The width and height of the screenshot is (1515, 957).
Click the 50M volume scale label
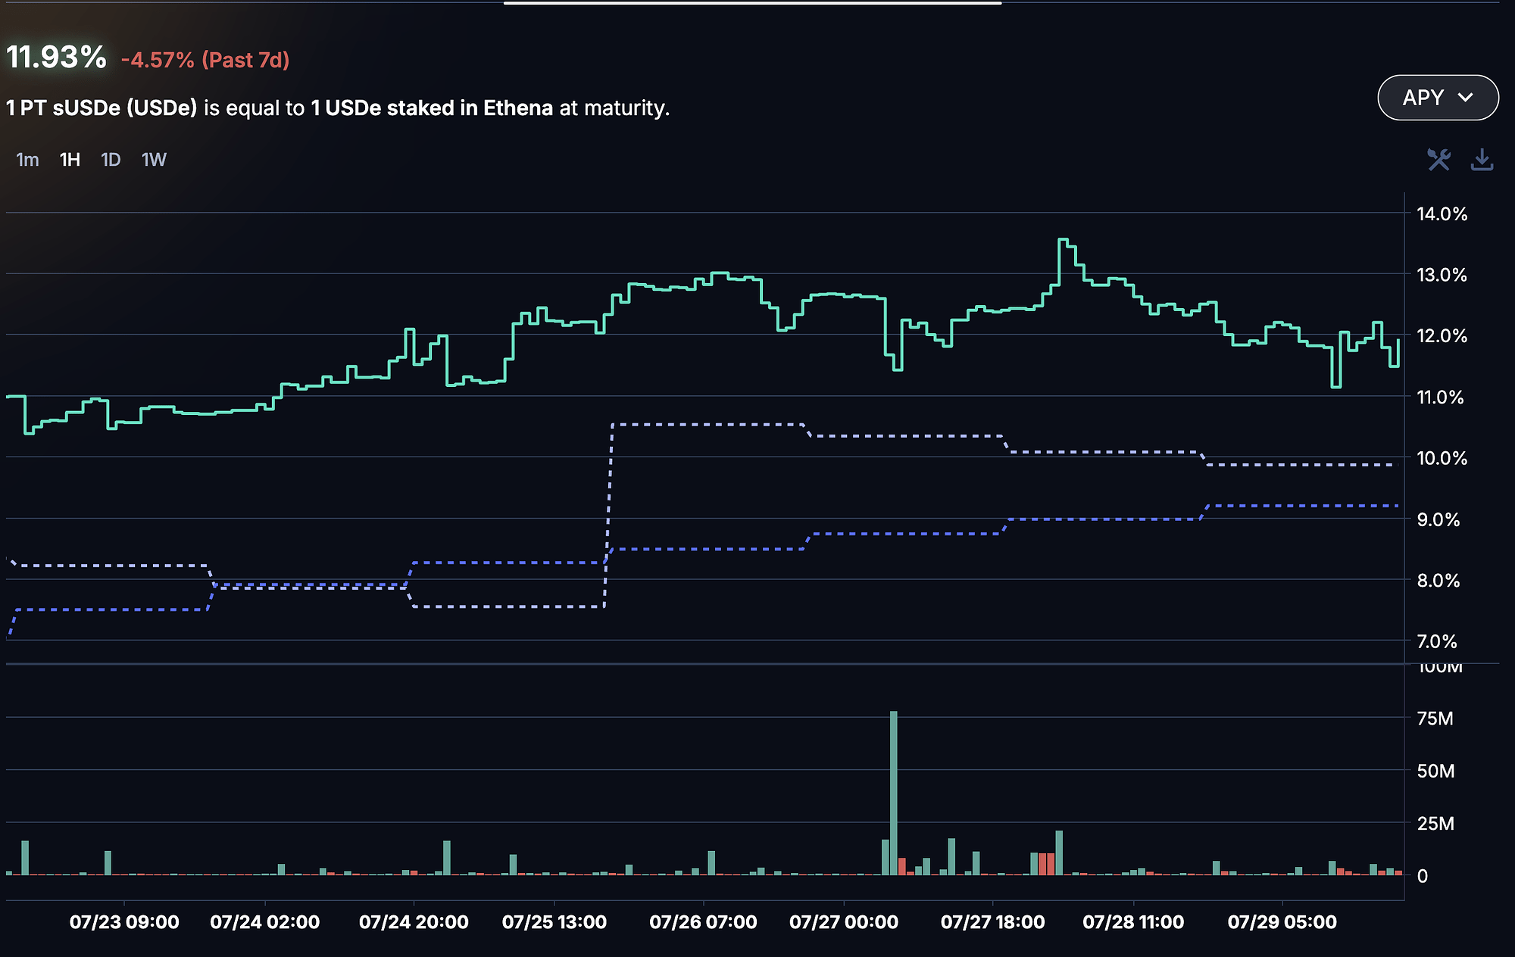tap(1435, 771)
